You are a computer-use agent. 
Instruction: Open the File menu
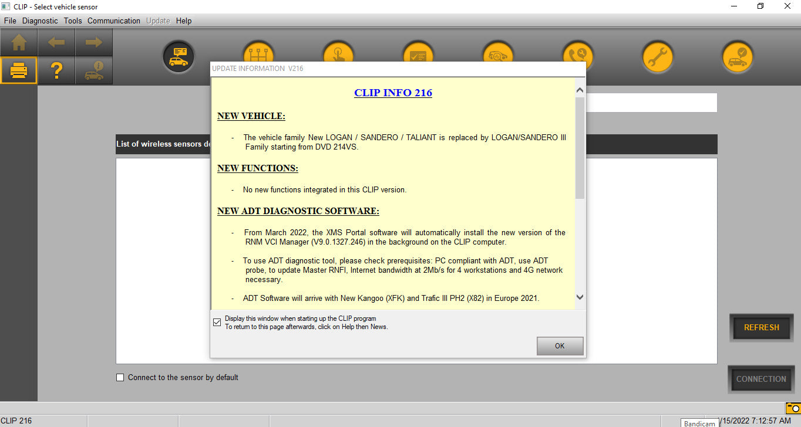click(x=10, y=21)
